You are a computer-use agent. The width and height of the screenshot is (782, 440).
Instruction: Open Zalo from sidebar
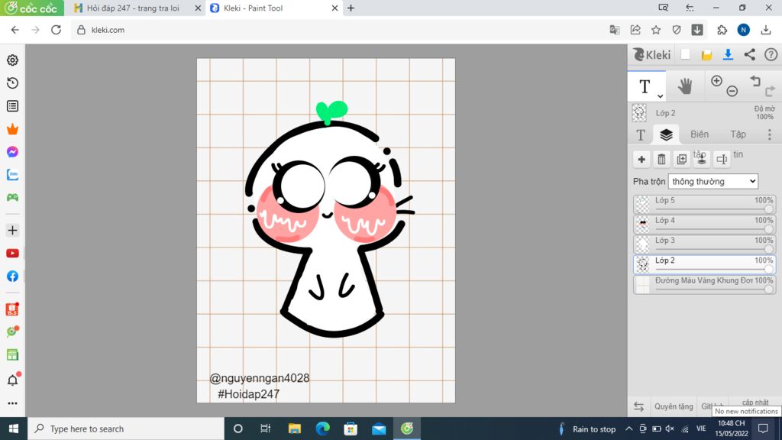12,175
